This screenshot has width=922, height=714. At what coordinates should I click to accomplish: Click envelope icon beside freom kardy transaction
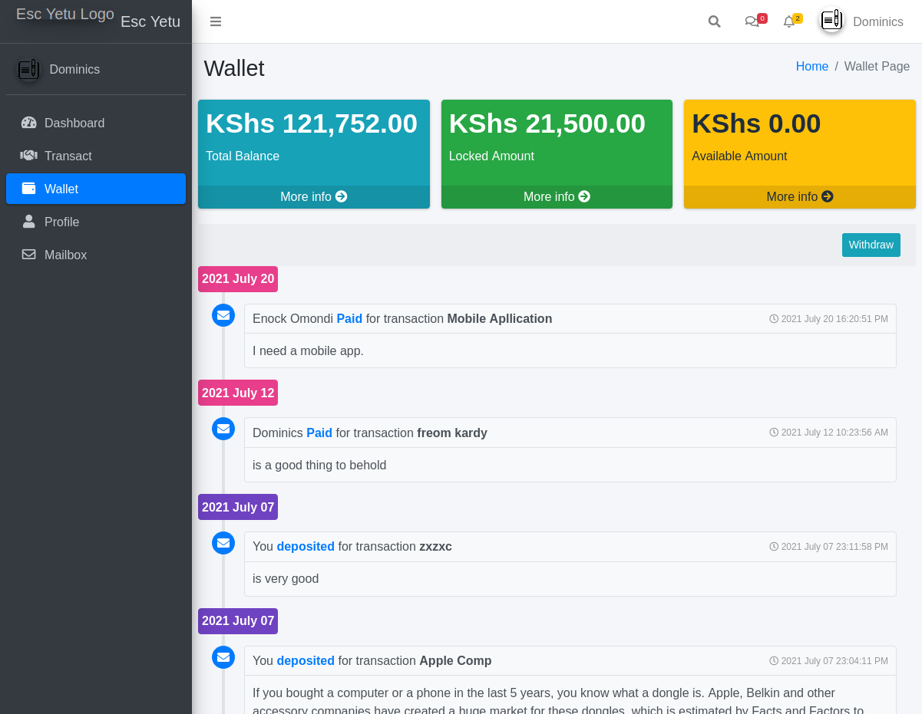pyautogui.click(x=223, y=429)
